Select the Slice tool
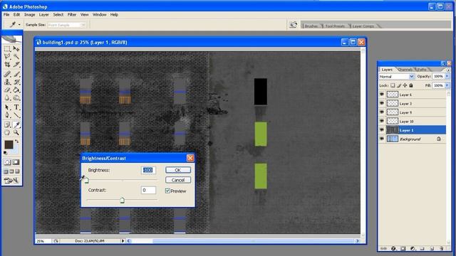The width and height of the screenshot is (456, 256). (x=16, y=65)
